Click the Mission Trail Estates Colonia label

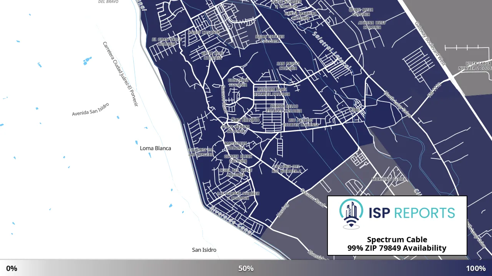point(272,92)
